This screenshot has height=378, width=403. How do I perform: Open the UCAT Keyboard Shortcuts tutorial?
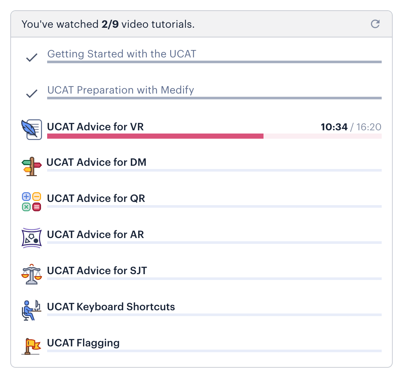click(111, 307)
